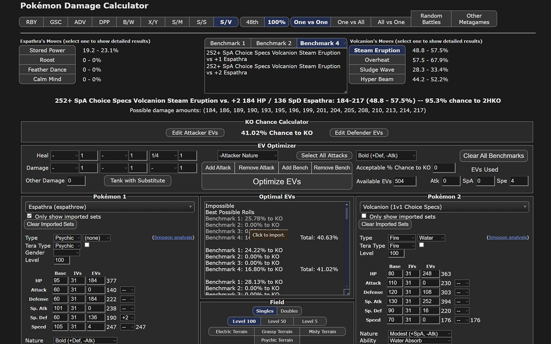
Task: Click Tank with Substitute button
Action: click(138, 181)
